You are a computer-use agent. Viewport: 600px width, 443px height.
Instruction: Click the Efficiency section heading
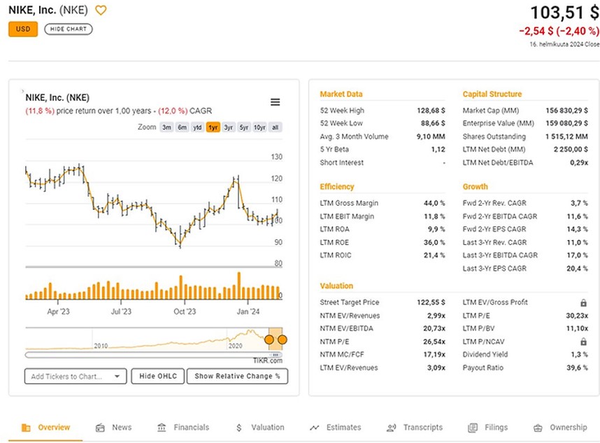tap(337, 187)
